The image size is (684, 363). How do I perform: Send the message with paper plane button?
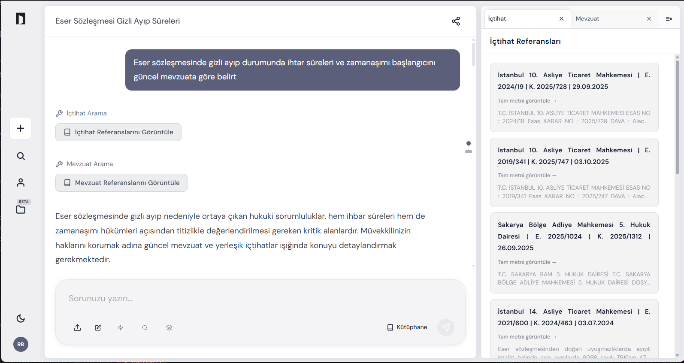(446, 327)
